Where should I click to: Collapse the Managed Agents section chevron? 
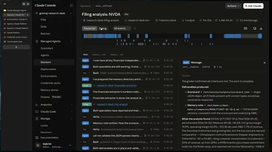click(x=72, y=41)
